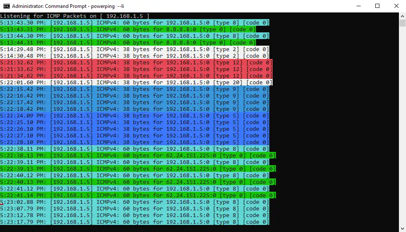Close the Command Prompt window

396,6
